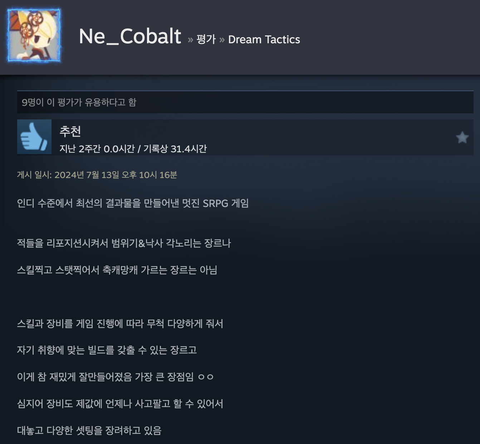Click the line starting 스킬과 장비를 게임

tap(120, 324)
